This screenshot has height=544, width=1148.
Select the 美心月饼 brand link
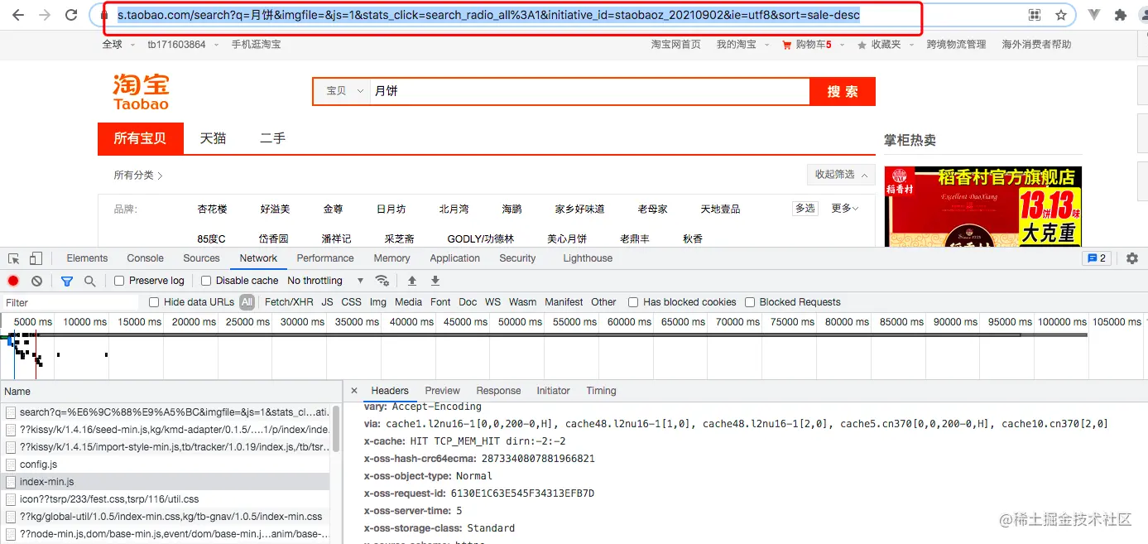[x=567, y=238]
